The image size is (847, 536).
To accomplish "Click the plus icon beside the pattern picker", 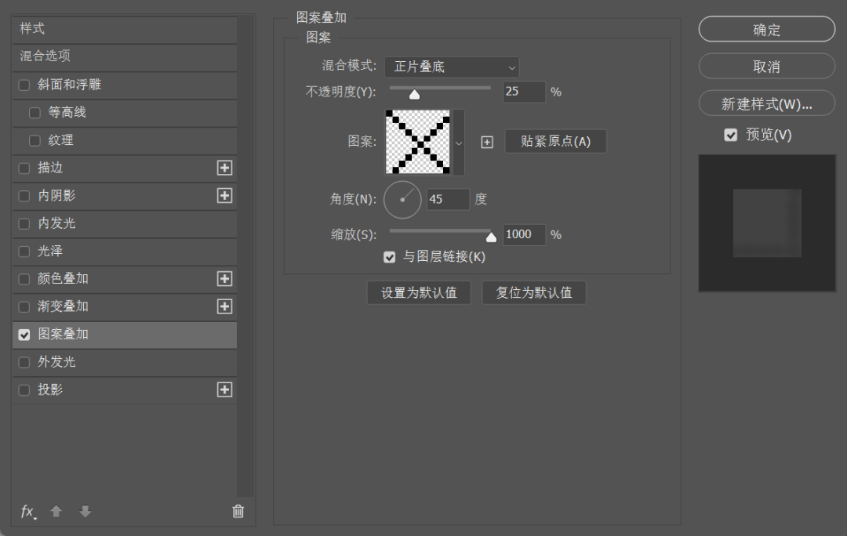I will tap(487, 141).
